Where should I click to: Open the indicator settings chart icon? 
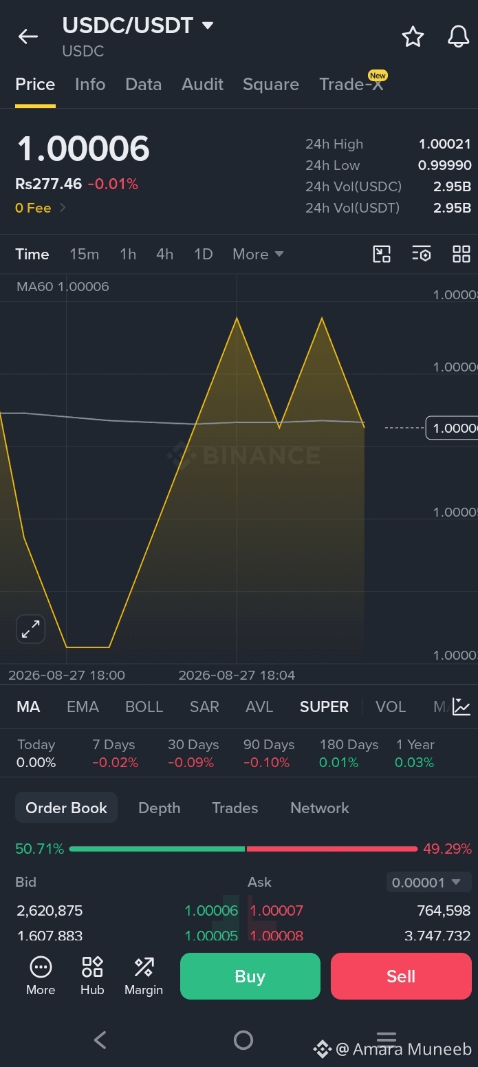click(461, 707)
